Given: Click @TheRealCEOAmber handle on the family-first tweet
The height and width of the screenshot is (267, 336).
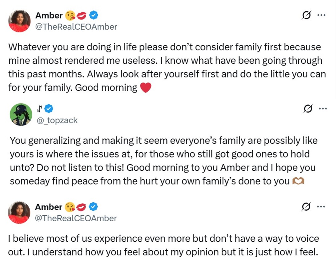Looking at the screenshot, I should [76, 27].
